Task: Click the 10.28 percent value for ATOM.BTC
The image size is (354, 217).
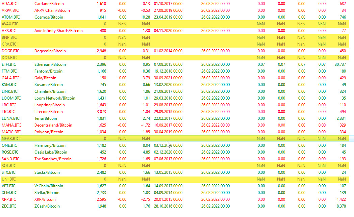Action: [x=145, y=17]
